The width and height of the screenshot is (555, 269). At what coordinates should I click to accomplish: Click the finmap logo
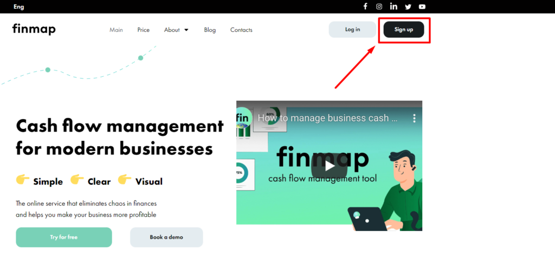pos(34,29)
